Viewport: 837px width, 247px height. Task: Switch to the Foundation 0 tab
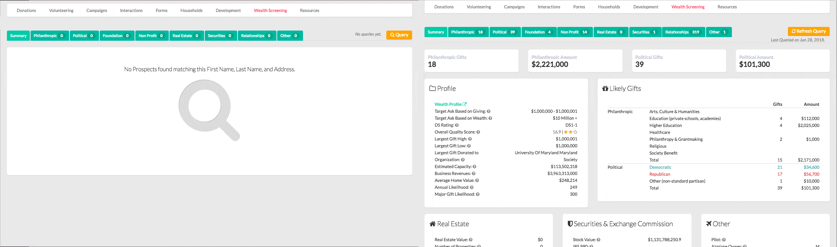(x=117, y=36)
